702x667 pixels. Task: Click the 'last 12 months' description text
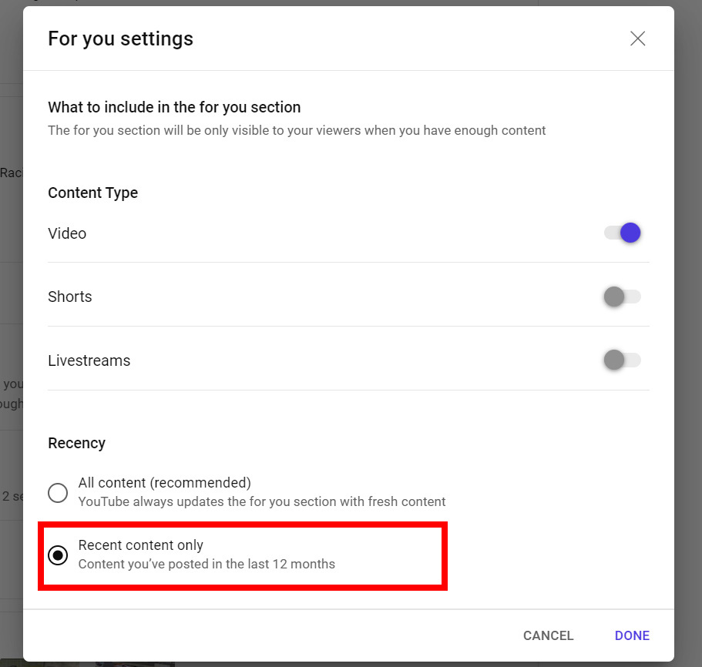click(x=293, y=564)
